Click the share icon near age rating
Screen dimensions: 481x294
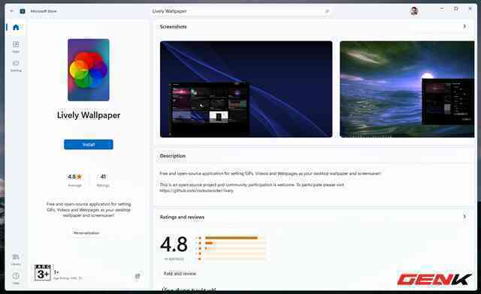coord(138,276)
